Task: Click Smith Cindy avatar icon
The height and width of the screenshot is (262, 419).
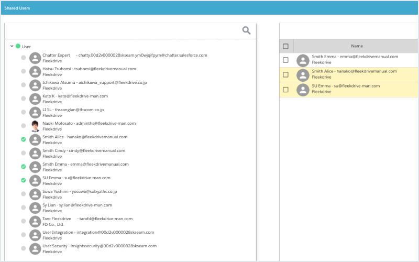Action: coord(35,154)
